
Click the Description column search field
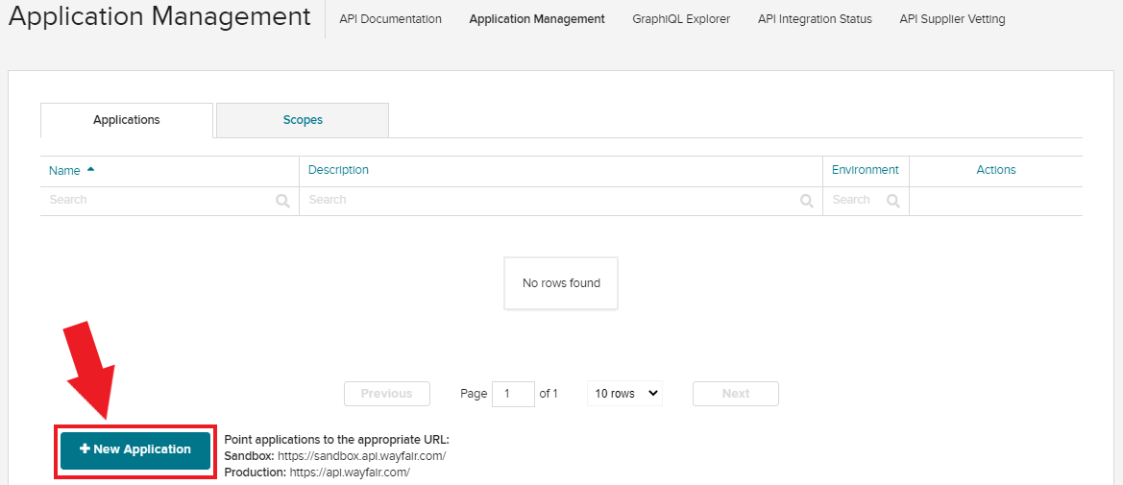click(x=561, y=201)
